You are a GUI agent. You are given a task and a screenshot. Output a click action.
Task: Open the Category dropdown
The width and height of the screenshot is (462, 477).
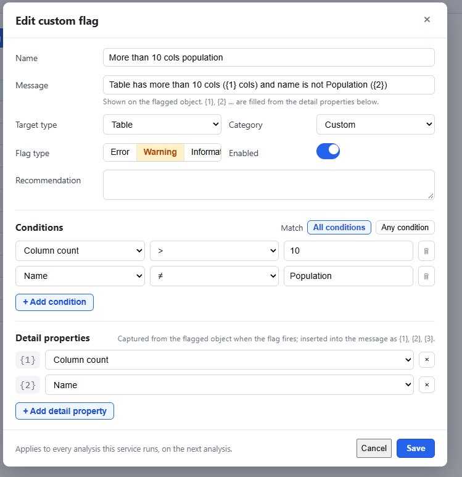pyautogui.click(x=375, y=125)
